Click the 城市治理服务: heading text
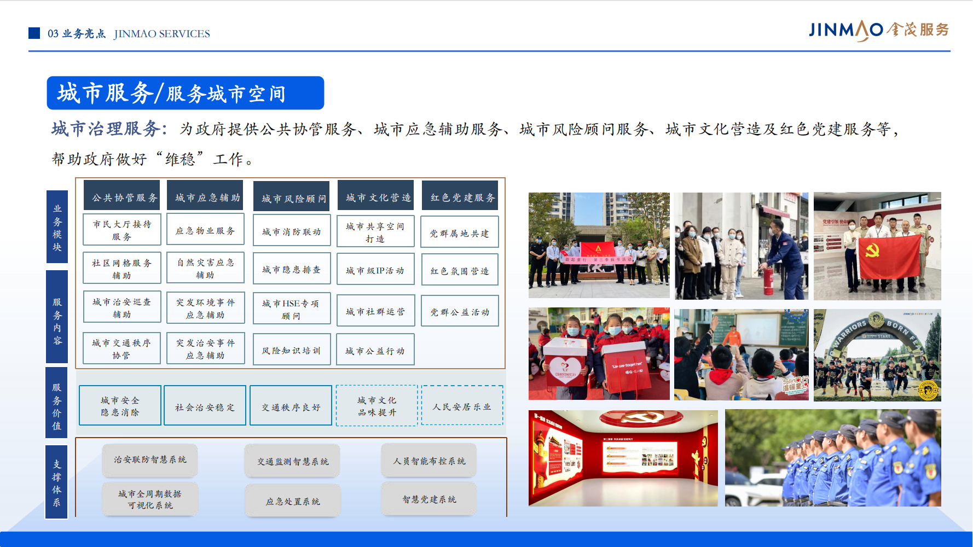This screenshot has width=973, height=547. pyautogui.click(x=109, y=129)
